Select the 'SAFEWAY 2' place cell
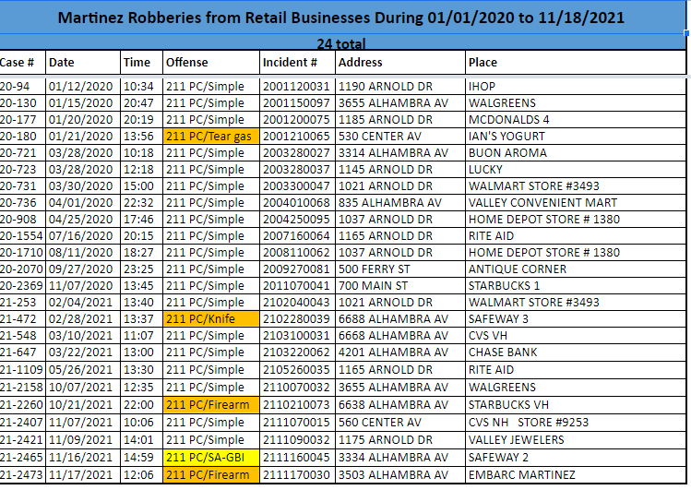The height and width of the screenshot is (490, 691). 576,458
